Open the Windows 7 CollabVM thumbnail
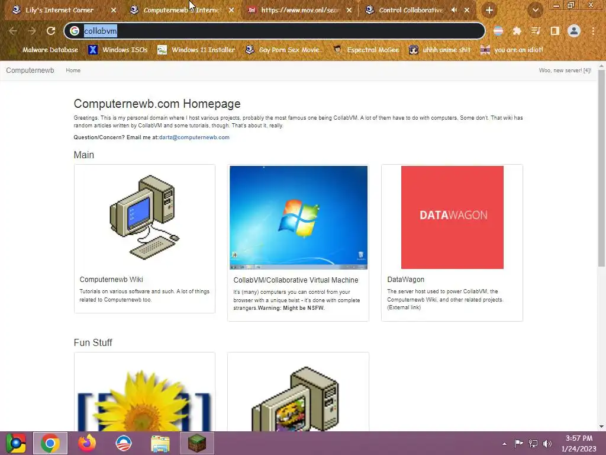 tap(298, 217)
